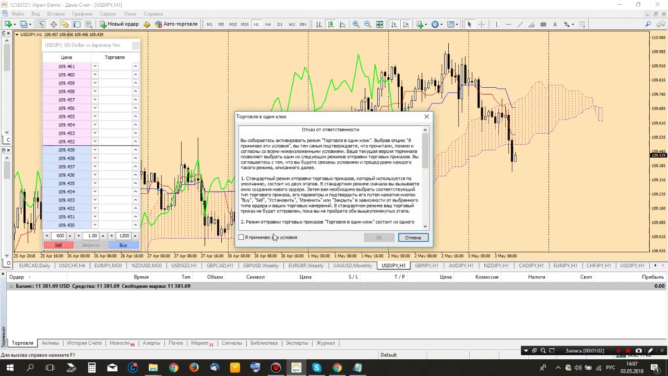Open the История Счета terminal tab
668x376 pixels.
pyautogui.click(x=84, y=343)
